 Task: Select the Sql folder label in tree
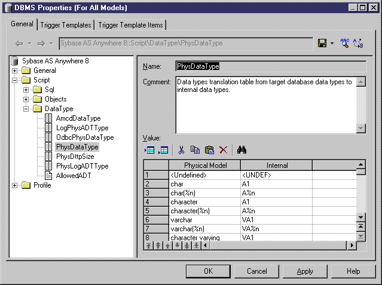(50, 90)
